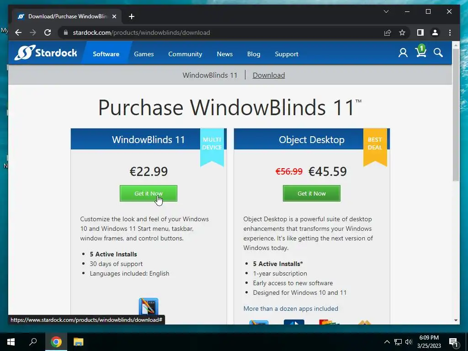Image resolution: width=468 pixels, height=351 pixels.
Task: Open the Support menu item
Action: coord(287,54)
